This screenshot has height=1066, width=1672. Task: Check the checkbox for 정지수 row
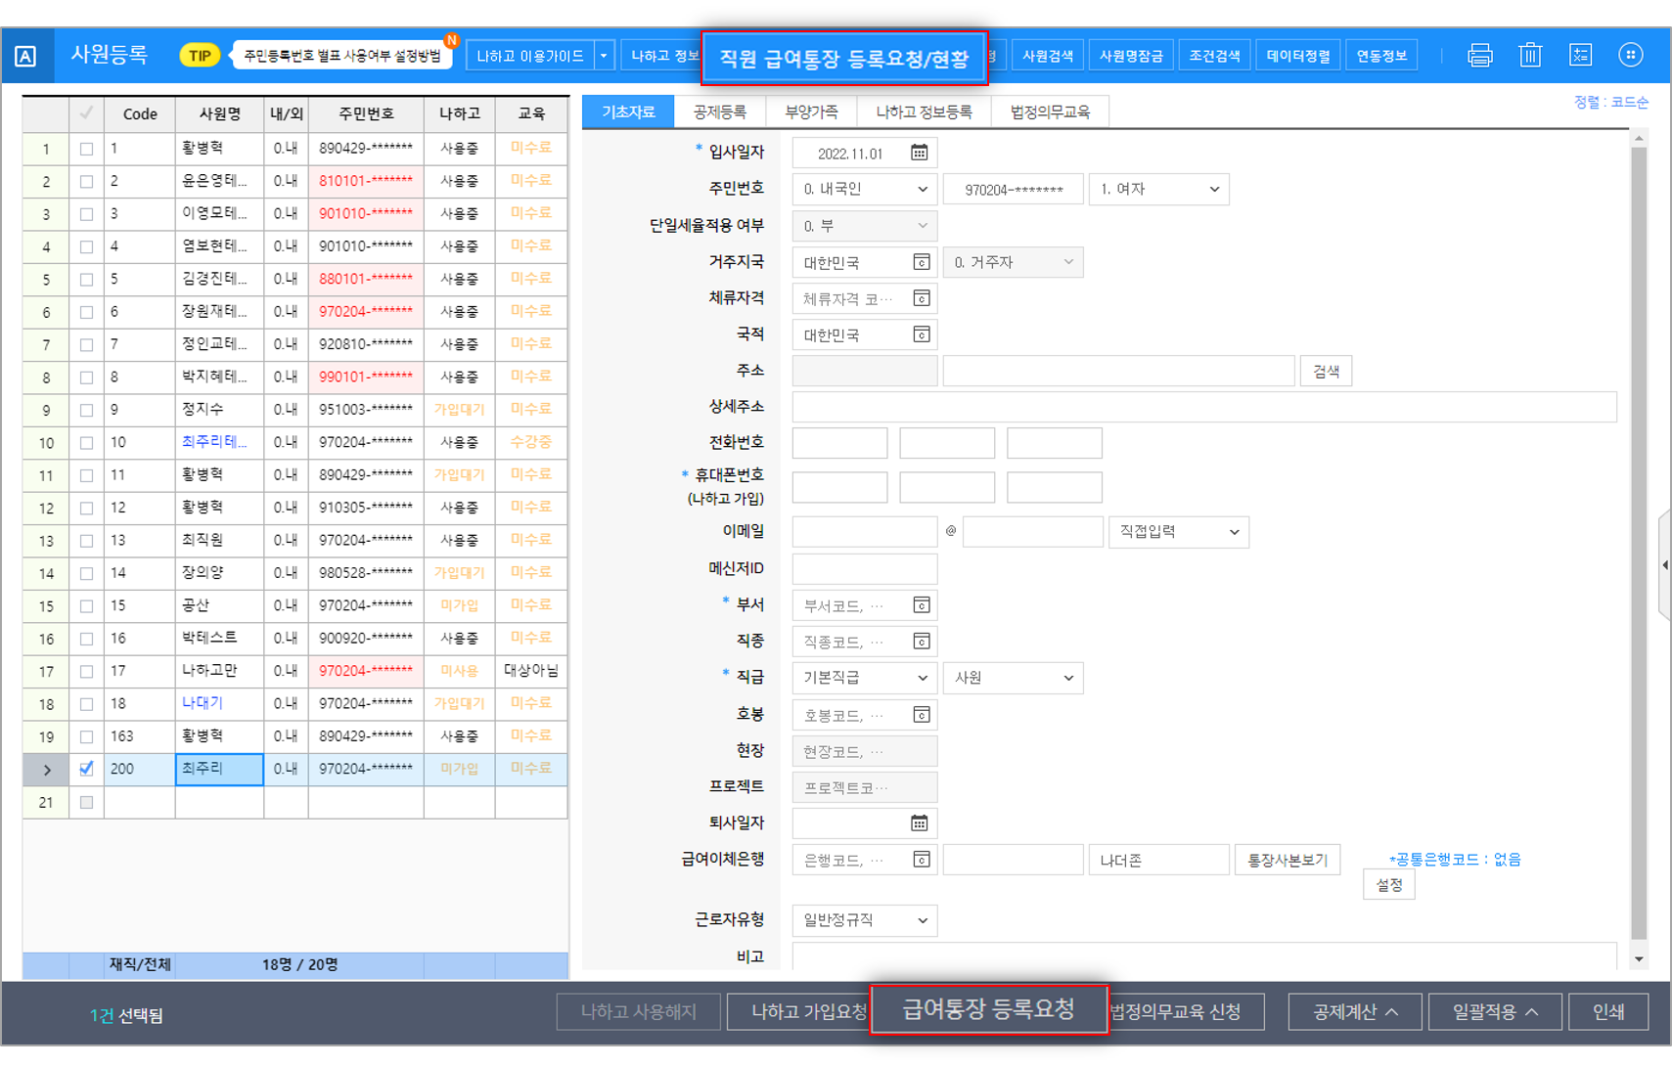(86, 410)
